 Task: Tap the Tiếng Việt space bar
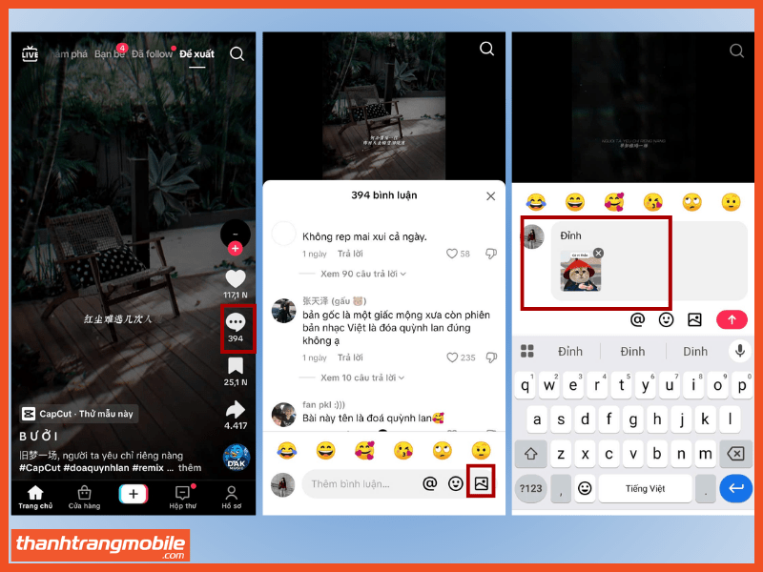[646, 488]
